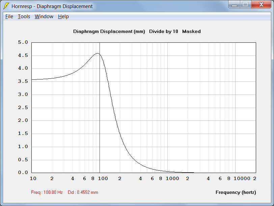This screenshot has height=206, width=274.
Task: Click the 10000 frequency axis label
Action: click(x=242, y=179)
